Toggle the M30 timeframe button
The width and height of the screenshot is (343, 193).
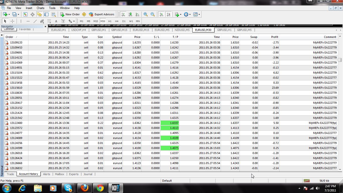tap(103, 21)
